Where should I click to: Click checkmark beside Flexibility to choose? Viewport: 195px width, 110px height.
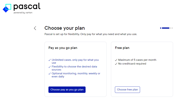[x=50, y=67]
